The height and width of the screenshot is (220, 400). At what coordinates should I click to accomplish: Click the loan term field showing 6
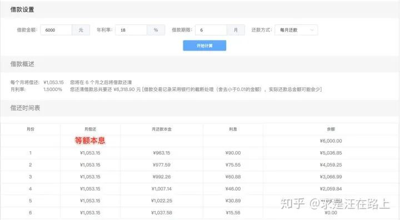click(211, 30)
